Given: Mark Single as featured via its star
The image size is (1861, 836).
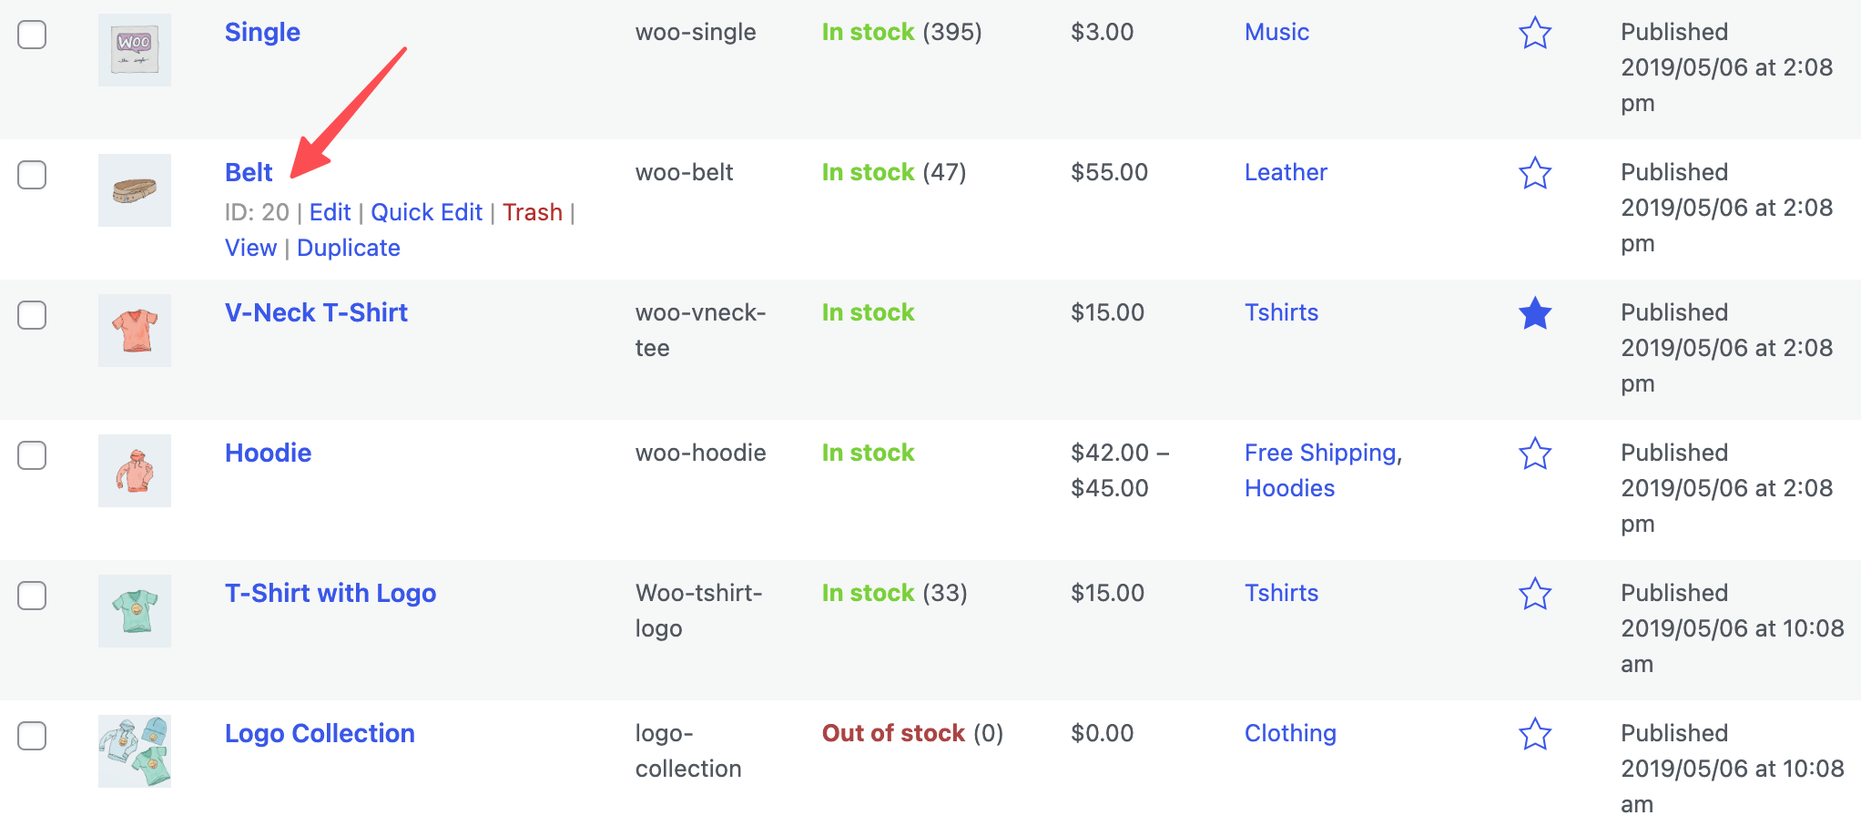Looking at the screenshot, I should coord(1535,34).
